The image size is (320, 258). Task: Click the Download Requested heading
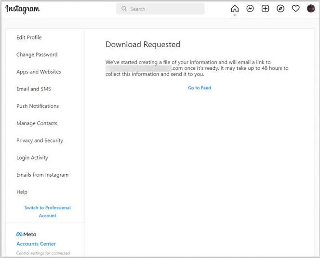coord(143,44)
